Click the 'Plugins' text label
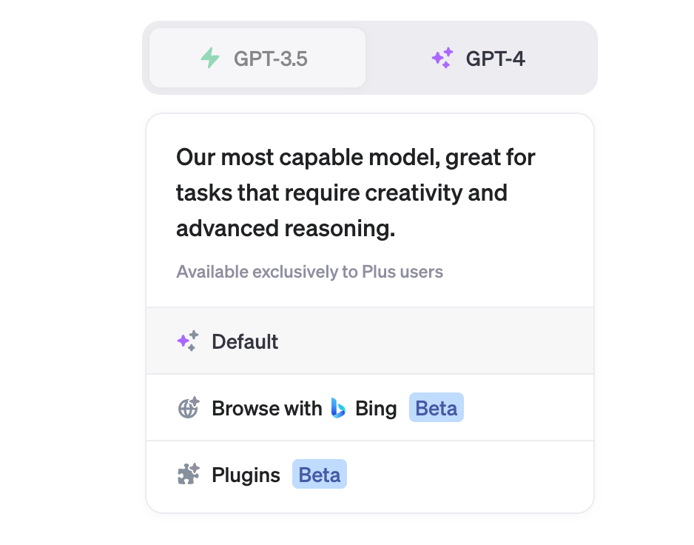The width and height of the screenshot is (694, 545). [x=246, y=475]
